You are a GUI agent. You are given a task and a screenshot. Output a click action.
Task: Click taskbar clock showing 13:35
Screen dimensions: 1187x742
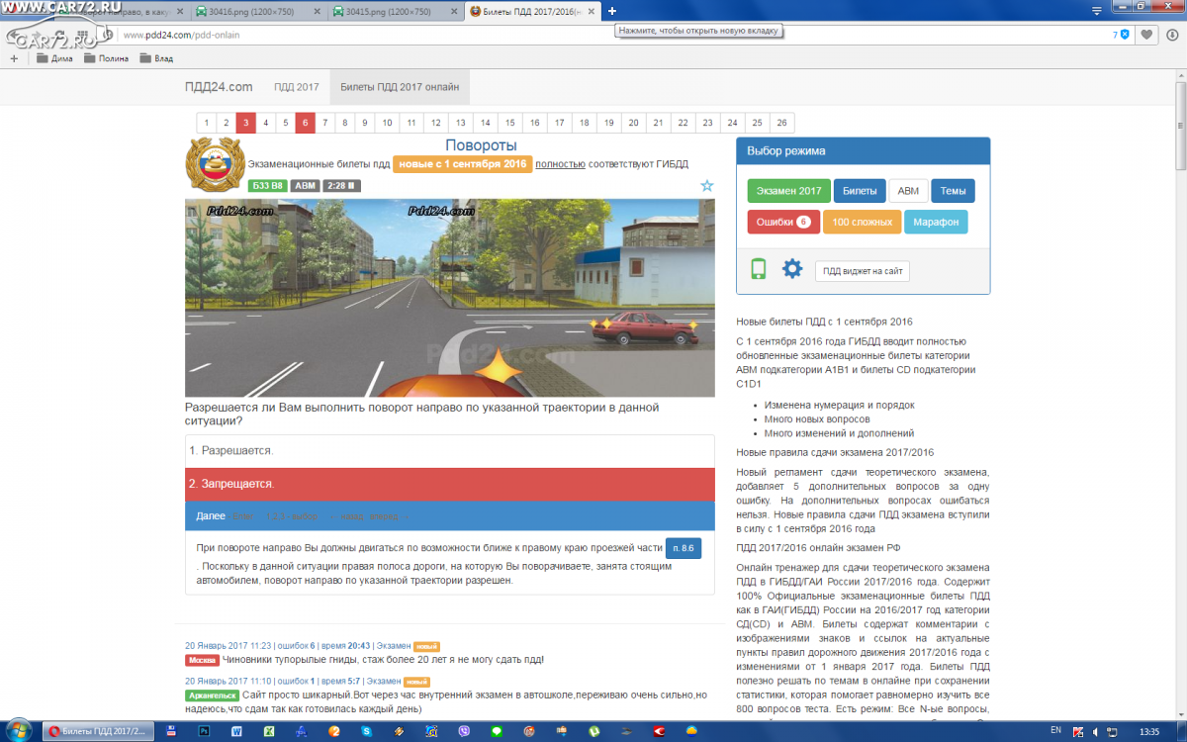(1149, 731)
